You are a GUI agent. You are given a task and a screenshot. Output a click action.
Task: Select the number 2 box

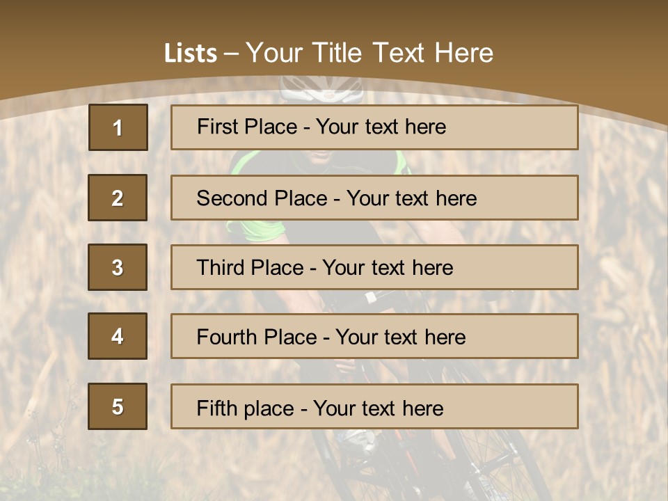[118, 198]
